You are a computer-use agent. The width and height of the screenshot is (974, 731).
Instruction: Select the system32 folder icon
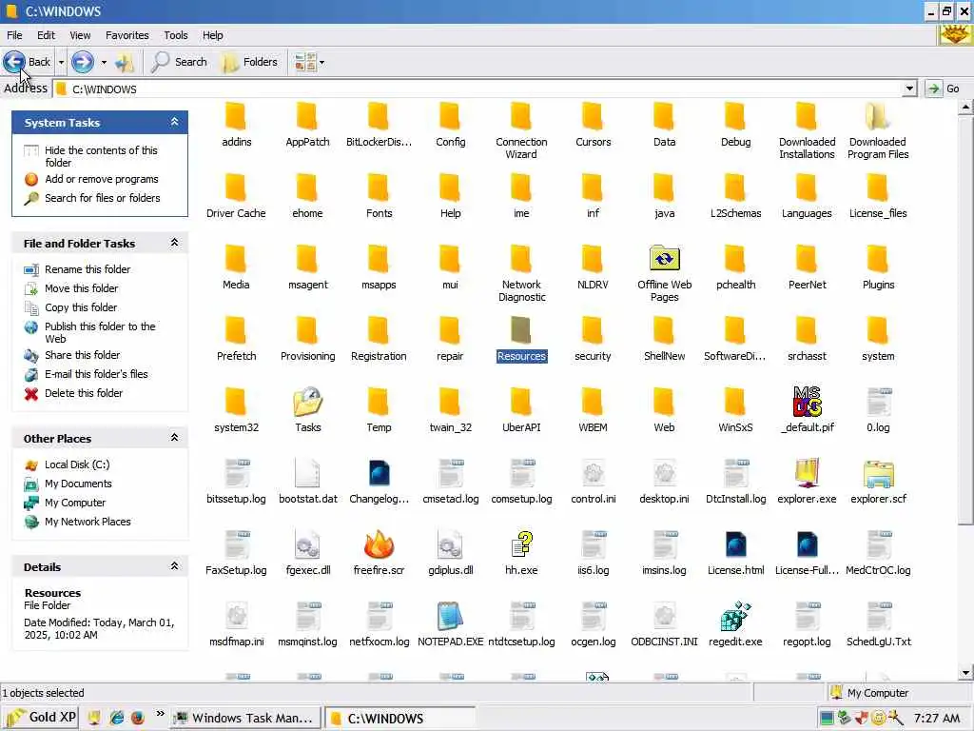(x=236, y=401)
